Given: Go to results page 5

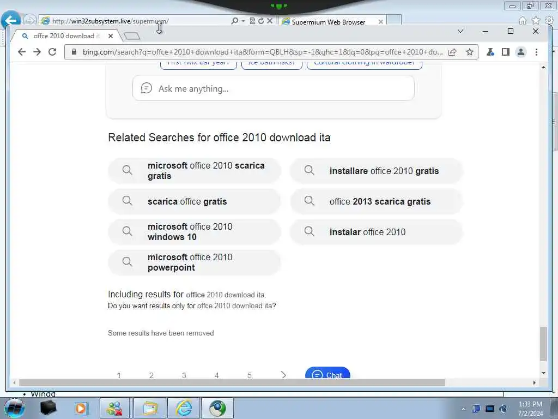Looking at the screenshot, I should pyautogui.click(x=249, y=375).
